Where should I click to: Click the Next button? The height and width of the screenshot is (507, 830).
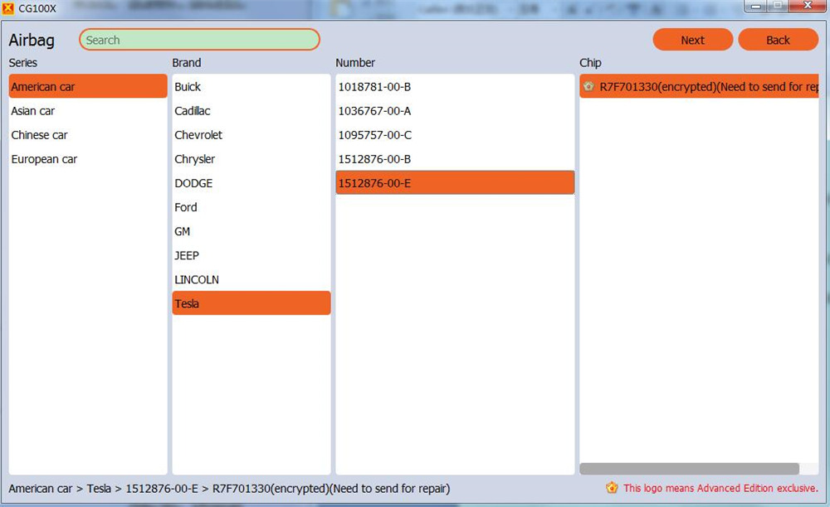pos(692,40)
